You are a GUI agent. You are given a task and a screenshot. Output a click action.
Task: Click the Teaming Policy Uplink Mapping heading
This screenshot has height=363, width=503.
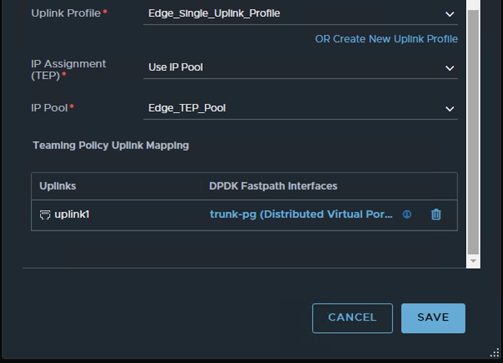[x=110, y=145]
